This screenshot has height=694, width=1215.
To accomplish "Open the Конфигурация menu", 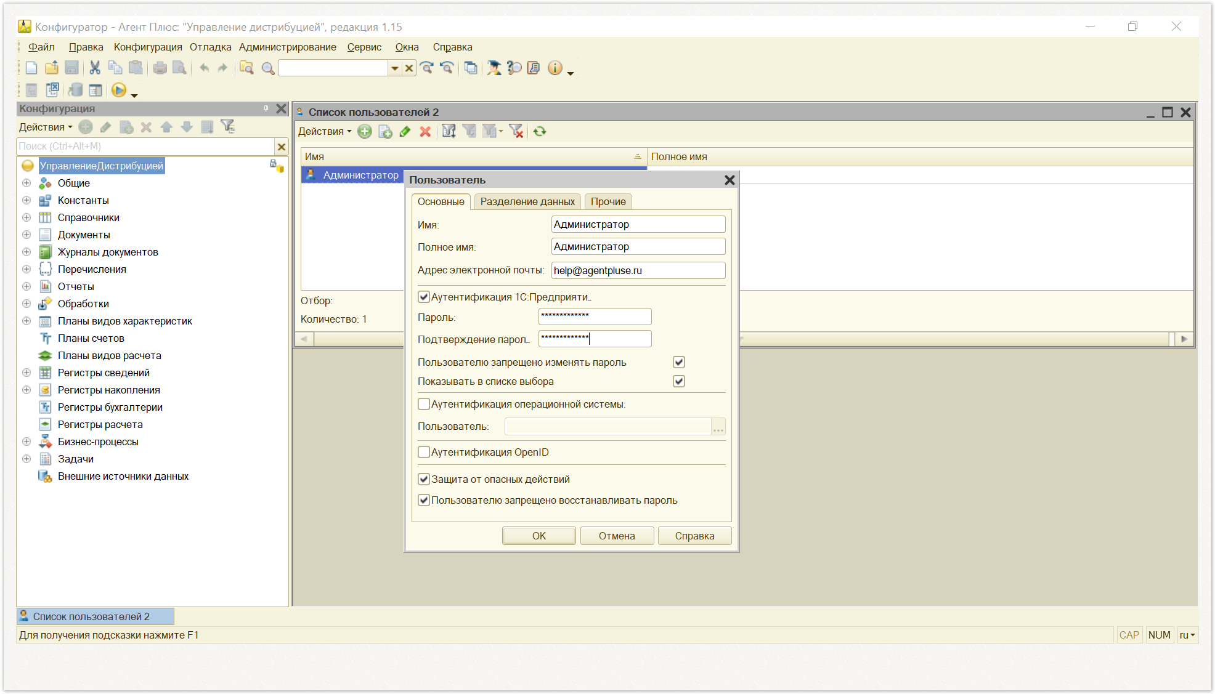I will (x=148, y=47).
